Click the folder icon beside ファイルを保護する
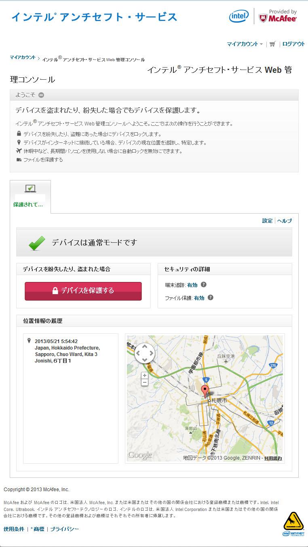308x547 pixels. pyautogui.click(x=19, y=159)
